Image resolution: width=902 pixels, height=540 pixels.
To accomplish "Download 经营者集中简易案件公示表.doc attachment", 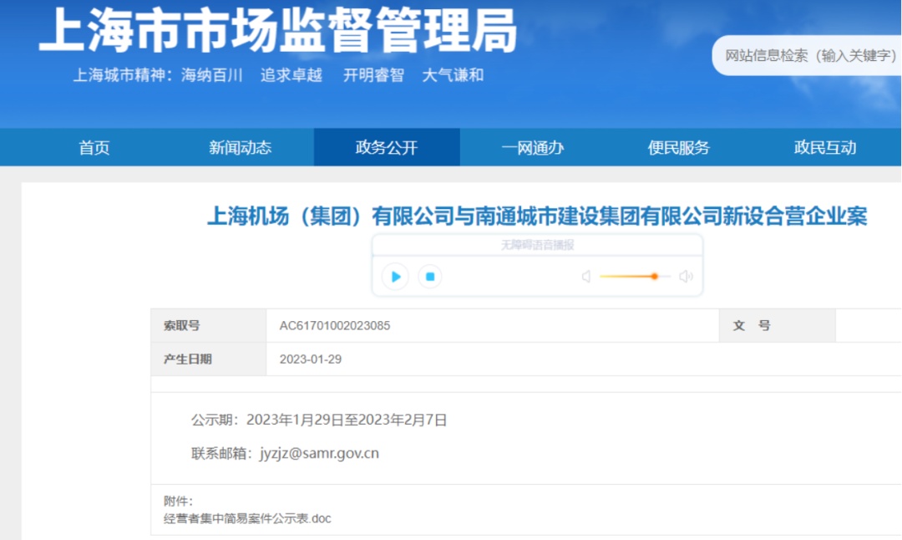I will click(247, 519).
